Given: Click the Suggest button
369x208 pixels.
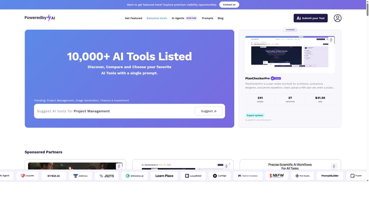Looking at the screenshot, I should pyautogui.click(x=209, y=111).
